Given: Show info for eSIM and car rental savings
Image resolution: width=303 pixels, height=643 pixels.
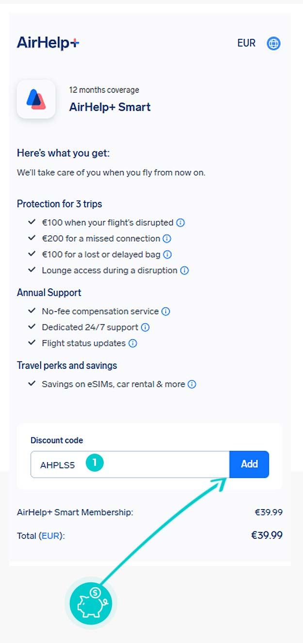Looking at the screenshot, I should [192, 384].
